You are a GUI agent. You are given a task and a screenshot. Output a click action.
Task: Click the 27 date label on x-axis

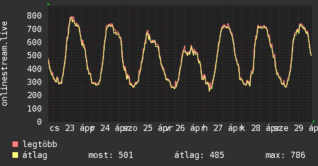[x=218, y=128]
